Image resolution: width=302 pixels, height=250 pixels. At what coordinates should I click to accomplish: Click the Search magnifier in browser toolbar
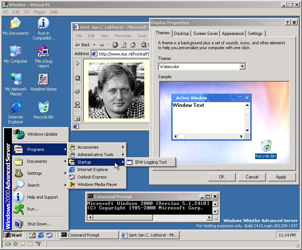(x=143, y=45)
